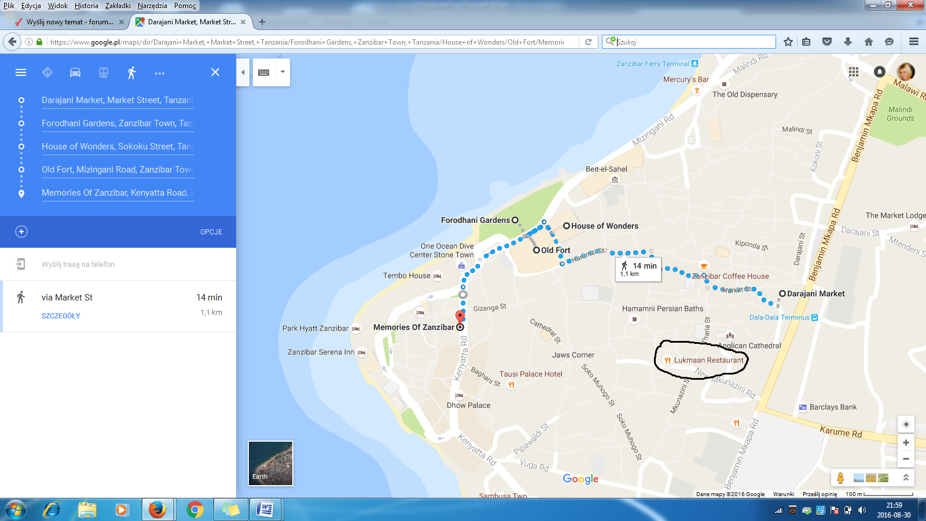Reload the page
Image resolution: width=926 pixels, height=521 pixels.
(589, 42)
